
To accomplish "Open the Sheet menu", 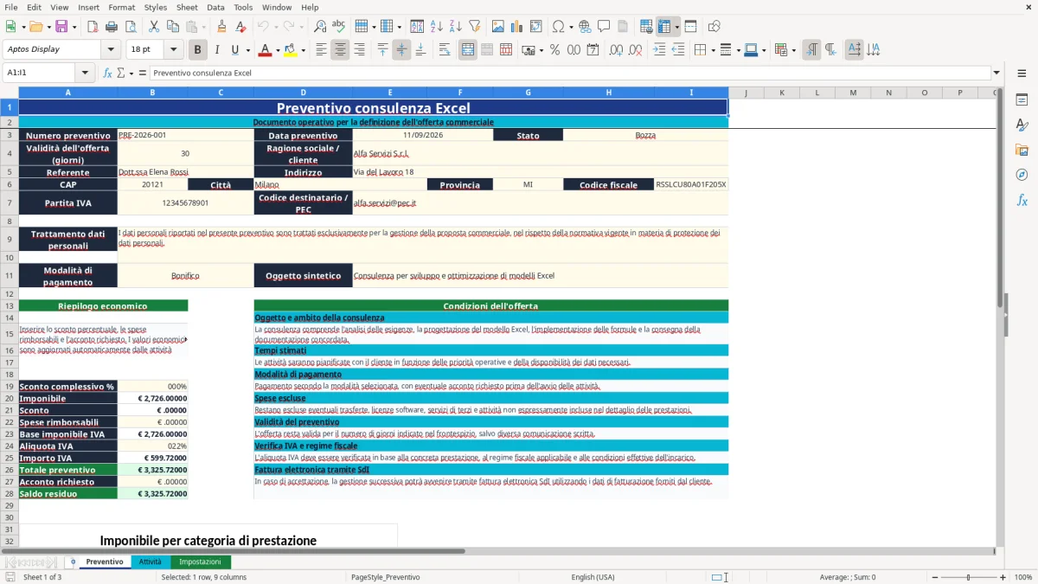I will (x=187, y=7).
